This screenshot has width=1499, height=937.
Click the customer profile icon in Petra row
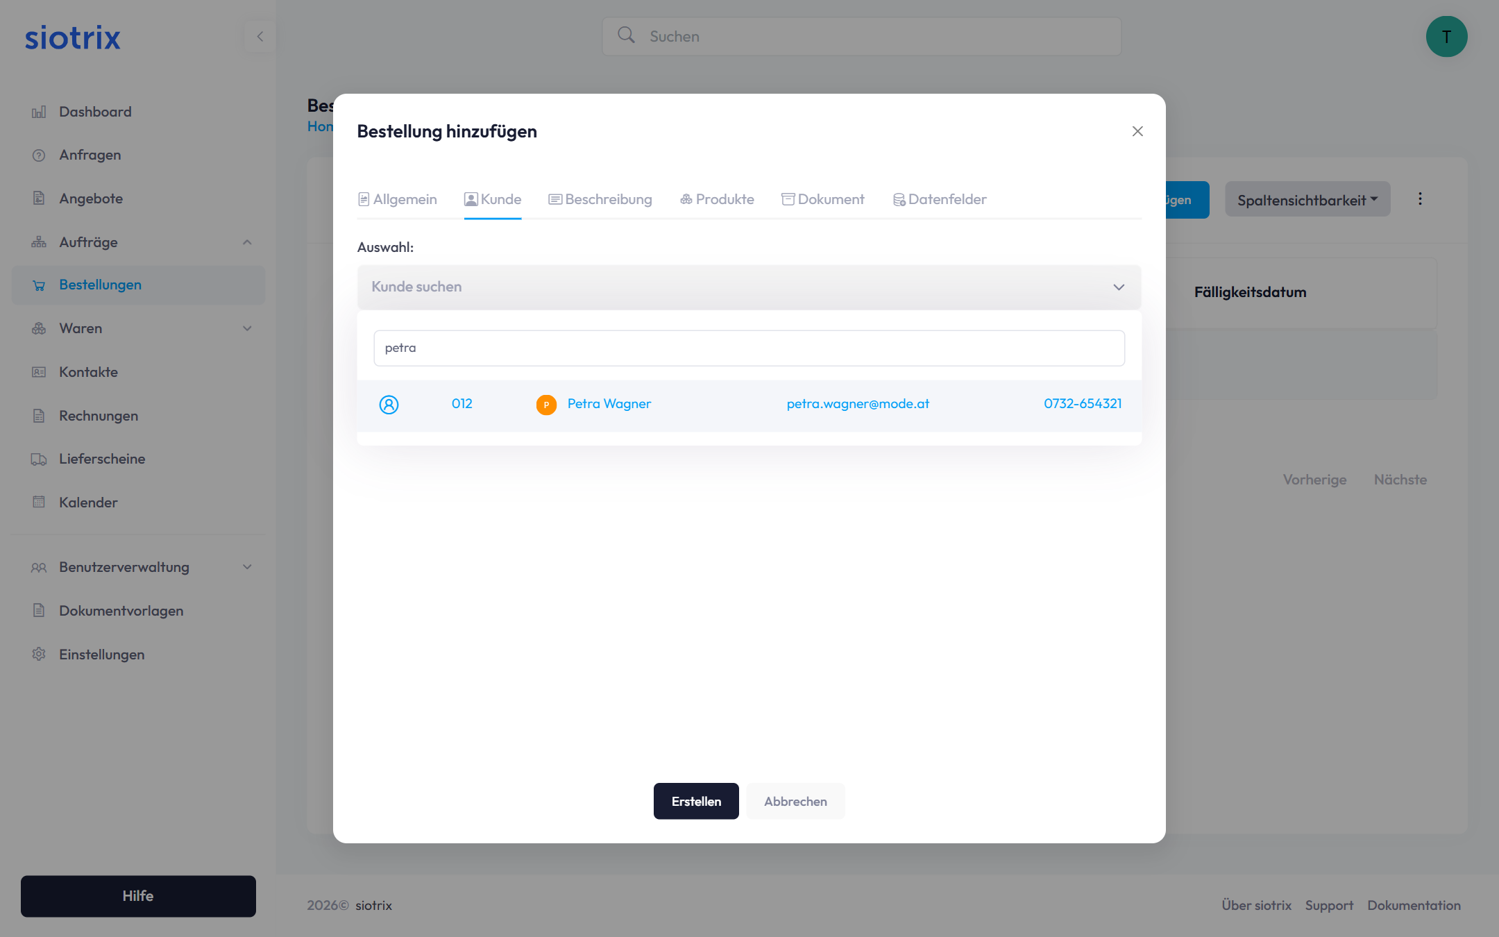click(x=389, y=405)
